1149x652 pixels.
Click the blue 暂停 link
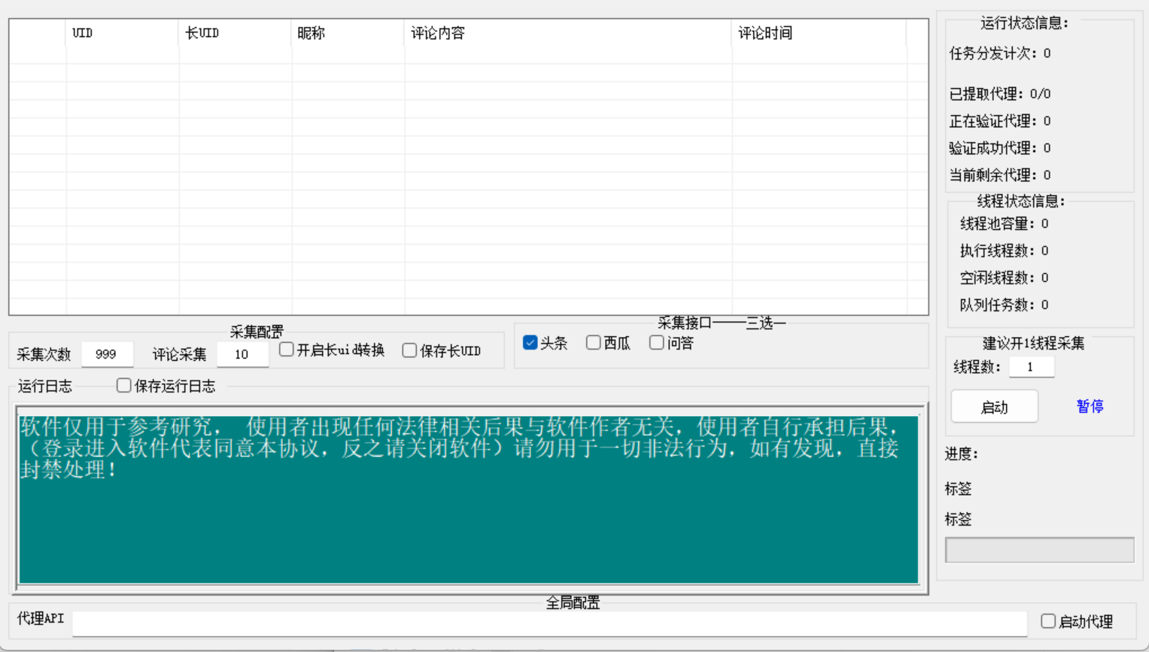click(x=1090, y=406)
